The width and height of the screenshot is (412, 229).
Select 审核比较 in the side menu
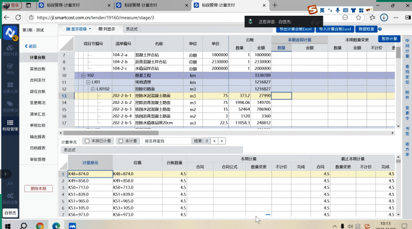point(38,126)
